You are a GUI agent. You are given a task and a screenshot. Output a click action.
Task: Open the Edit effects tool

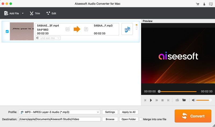pos(51,13)
